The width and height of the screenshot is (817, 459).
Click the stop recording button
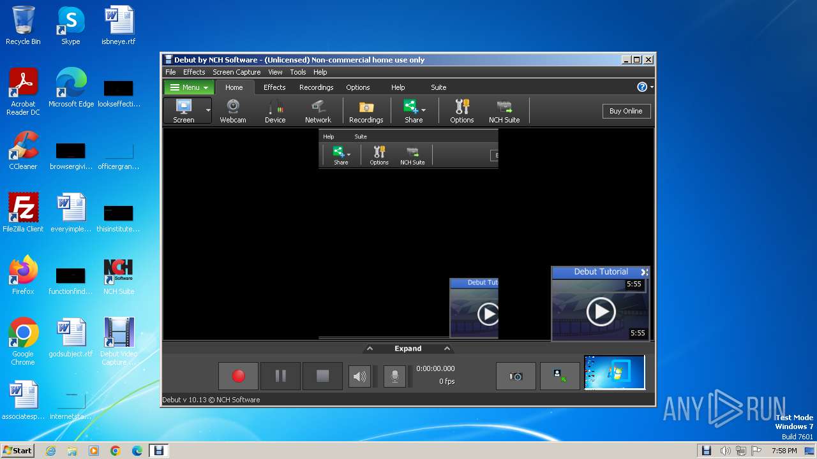coord(322,376)
